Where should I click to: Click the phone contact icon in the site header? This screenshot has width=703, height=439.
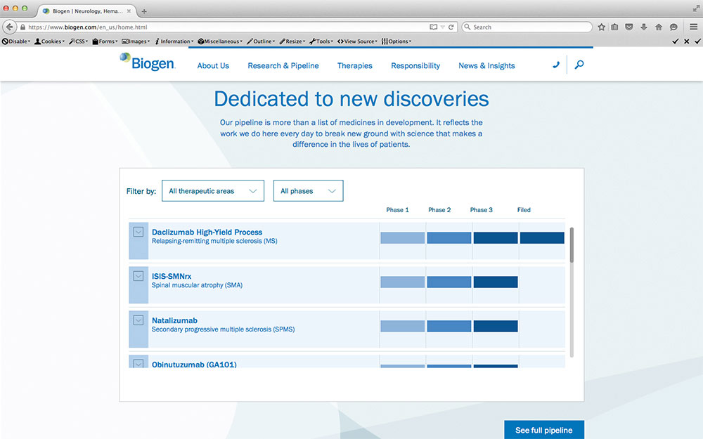pos(556,65)
